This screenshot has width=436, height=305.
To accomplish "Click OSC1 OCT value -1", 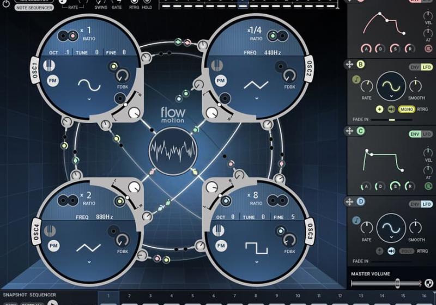I will click(66, 52).
